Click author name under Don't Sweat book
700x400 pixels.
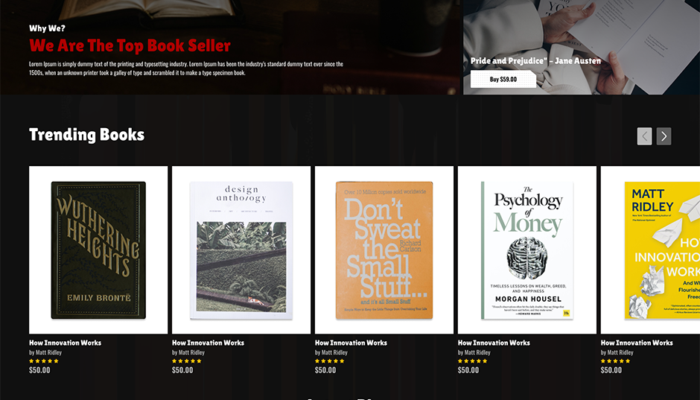[x=331, y=352]
